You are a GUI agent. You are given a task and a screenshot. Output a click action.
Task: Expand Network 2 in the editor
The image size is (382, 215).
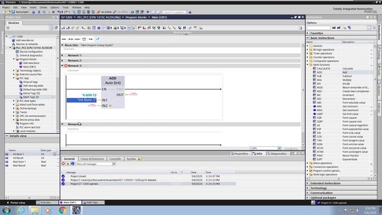tap(62, 60)
